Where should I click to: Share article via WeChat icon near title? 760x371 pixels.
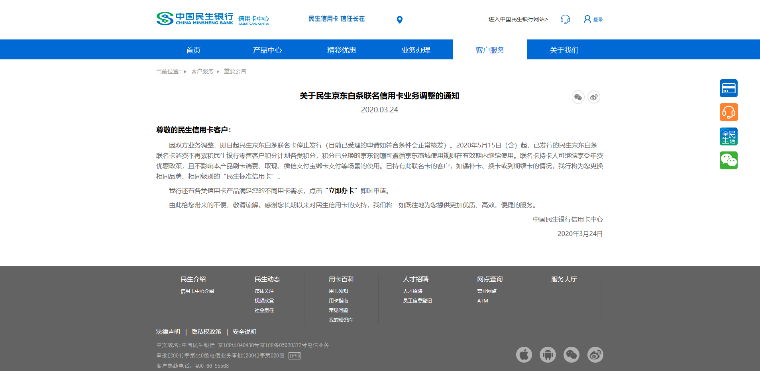(x=578, y=97)
